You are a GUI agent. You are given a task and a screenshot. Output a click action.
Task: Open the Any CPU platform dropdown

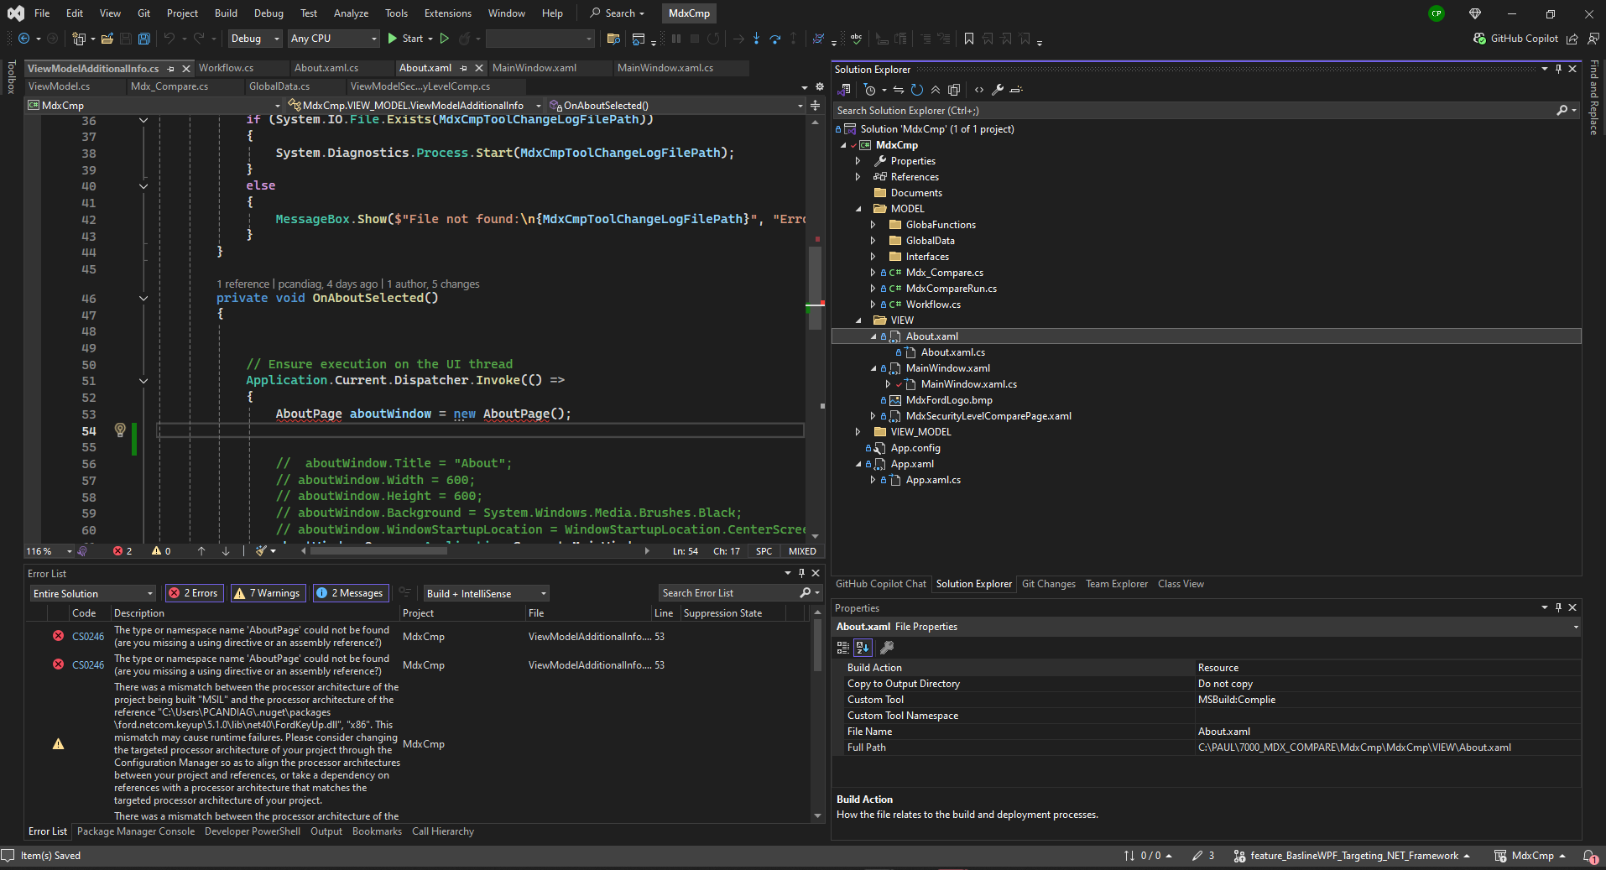pos(373,39)
